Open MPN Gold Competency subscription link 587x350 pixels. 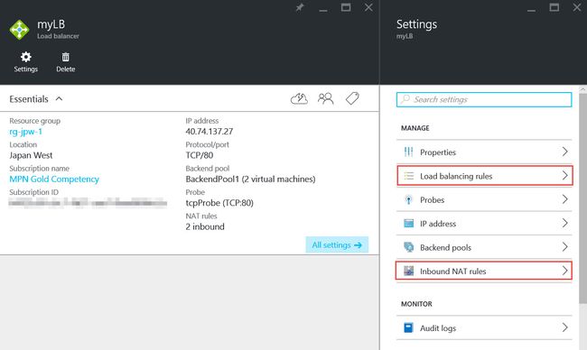point(54,180)
